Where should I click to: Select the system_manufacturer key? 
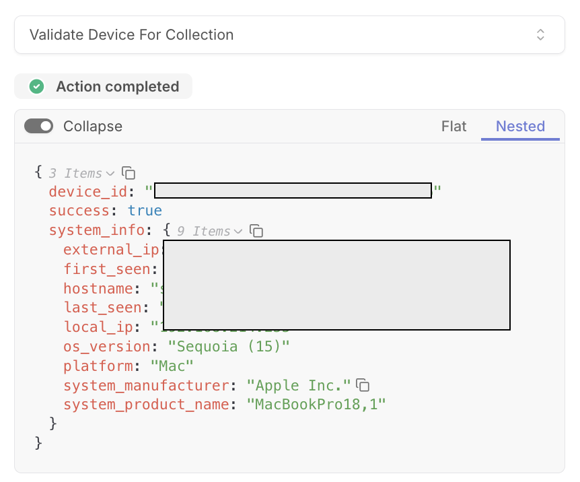147,385
